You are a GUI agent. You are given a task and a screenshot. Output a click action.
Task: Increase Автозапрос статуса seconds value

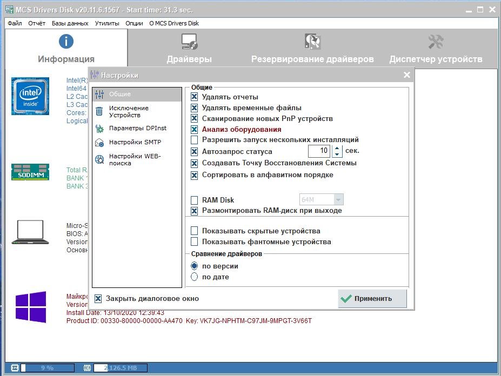[337, 148]
